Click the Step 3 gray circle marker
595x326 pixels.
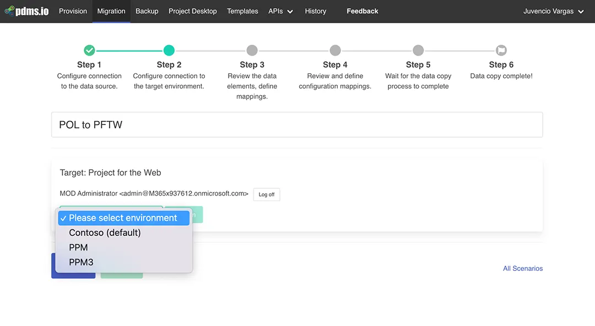coord(252,51)
